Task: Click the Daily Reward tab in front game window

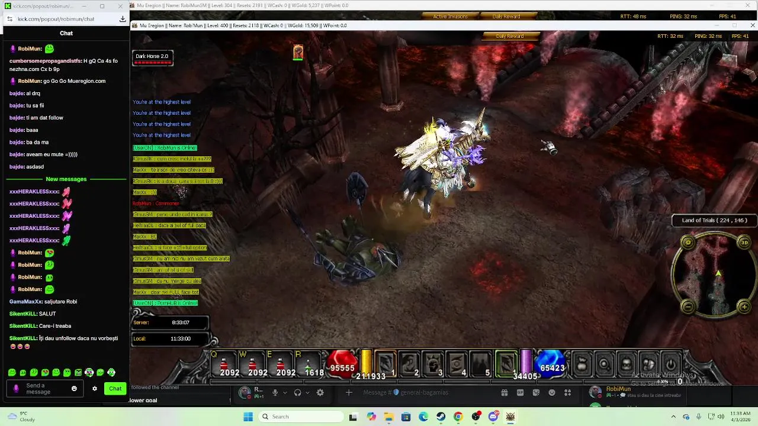Action: point(510,36)
